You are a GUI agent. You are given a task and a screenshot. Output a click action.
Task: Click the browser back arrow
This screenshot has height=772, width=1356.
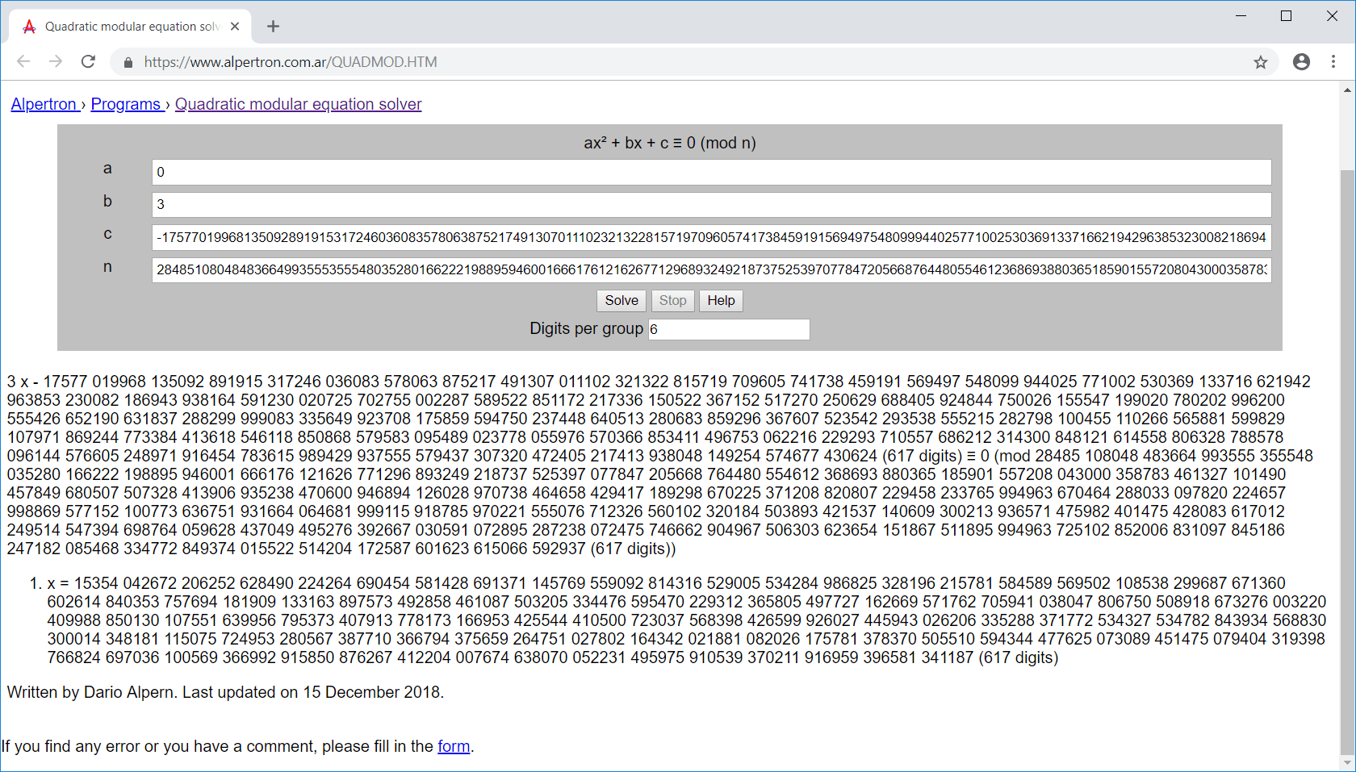[23, 62]
